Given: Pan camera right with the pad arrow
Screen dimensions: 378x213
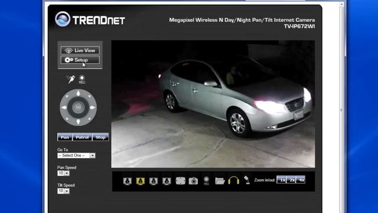Looking at the screenshot, I should tap(93, 108).
